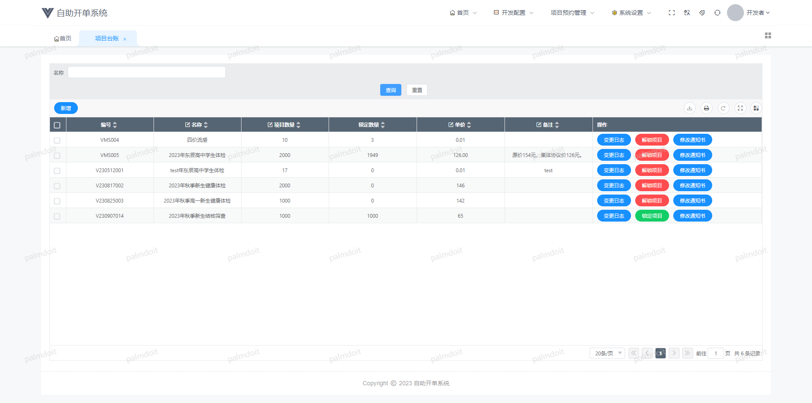
Task: Click the 锁定数量 value 1949
Action: pos(373,155)
